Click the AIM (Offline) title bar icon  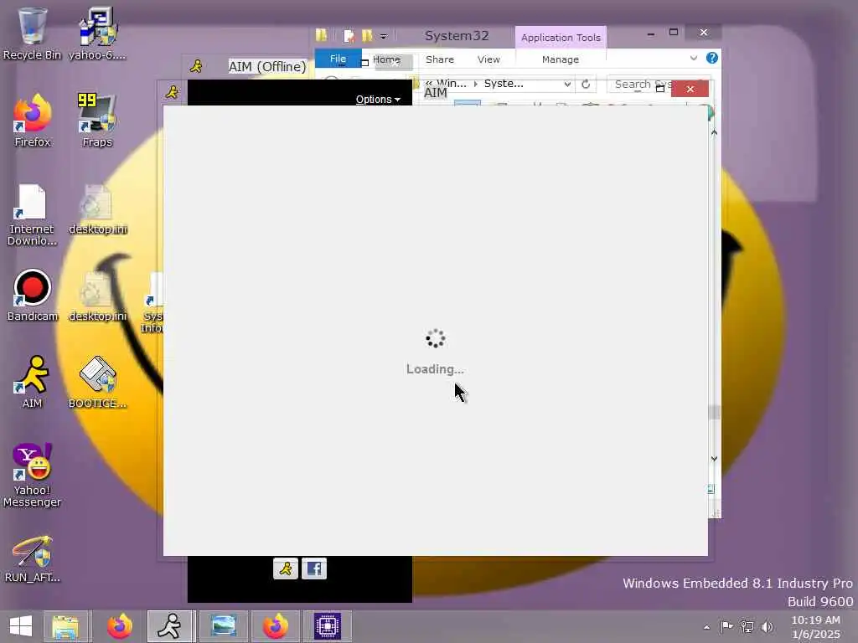tap(196, 67)
